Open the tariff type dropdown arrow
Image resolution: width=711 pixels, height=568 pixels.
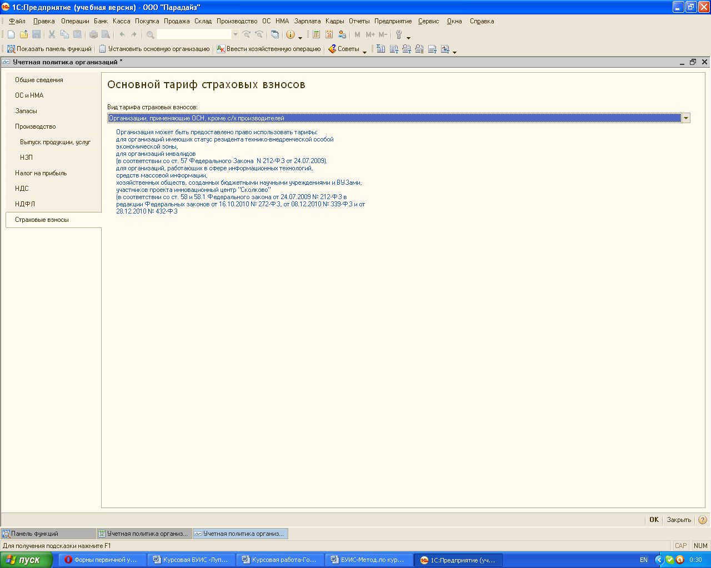(x=686, y=118)
